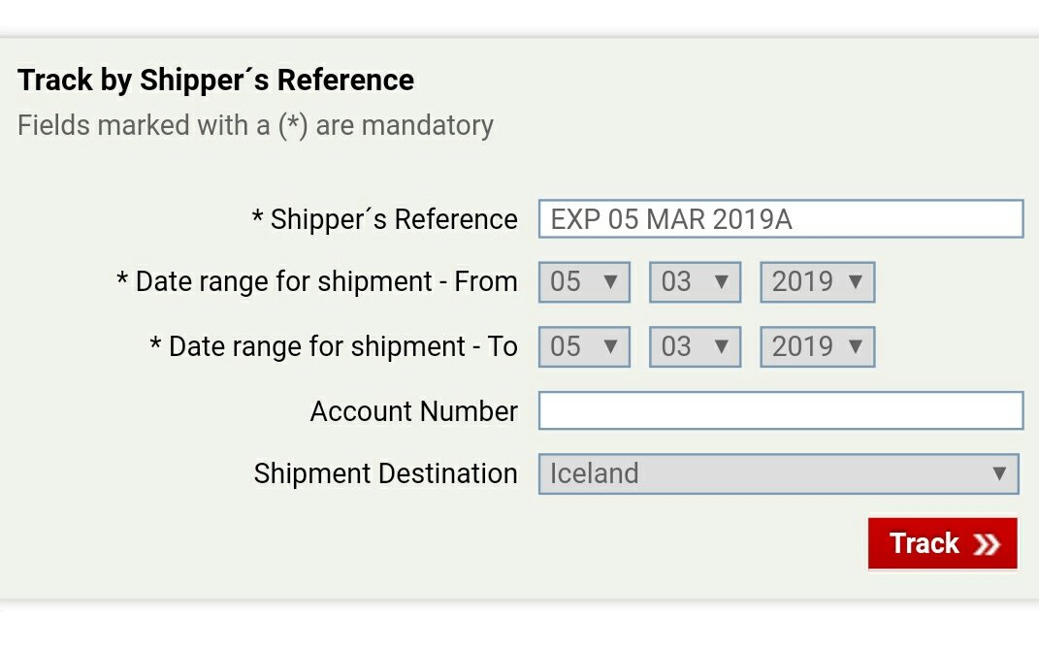
Task: Click the Account Number label
Action: pyautogui.click(x=414, y=411)
